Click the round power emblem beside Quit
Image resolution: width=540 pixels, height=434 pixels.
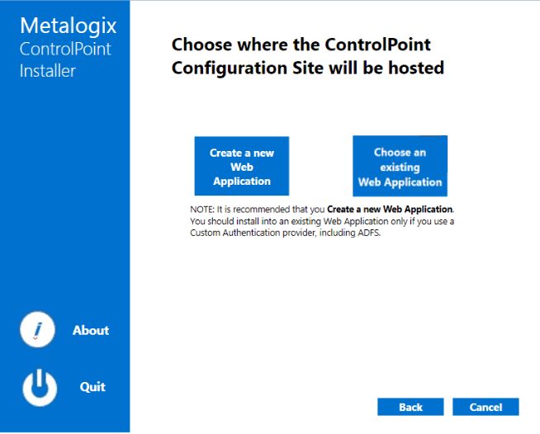pyautogui.click(x=40, y=387)
